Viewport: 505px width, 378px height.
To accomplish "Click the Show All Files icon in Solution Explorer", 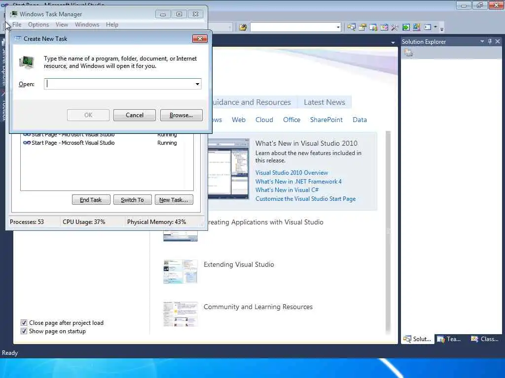I will pyautogui.click(x=408, y=53).
